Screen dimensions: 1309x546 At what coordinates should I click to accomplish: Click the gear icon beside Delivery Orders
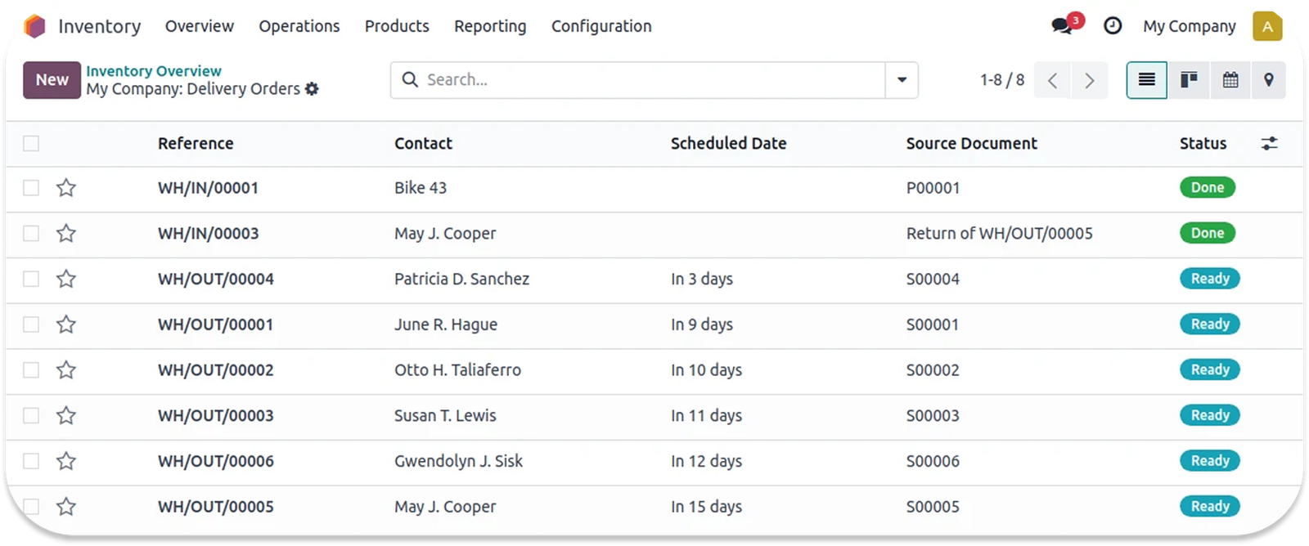pyautogui.click(x=312, y=89)
